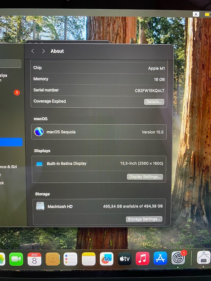Screen dimensions: 211x281
Task: Open System Information app in Dock
Action: coord(204,257)
